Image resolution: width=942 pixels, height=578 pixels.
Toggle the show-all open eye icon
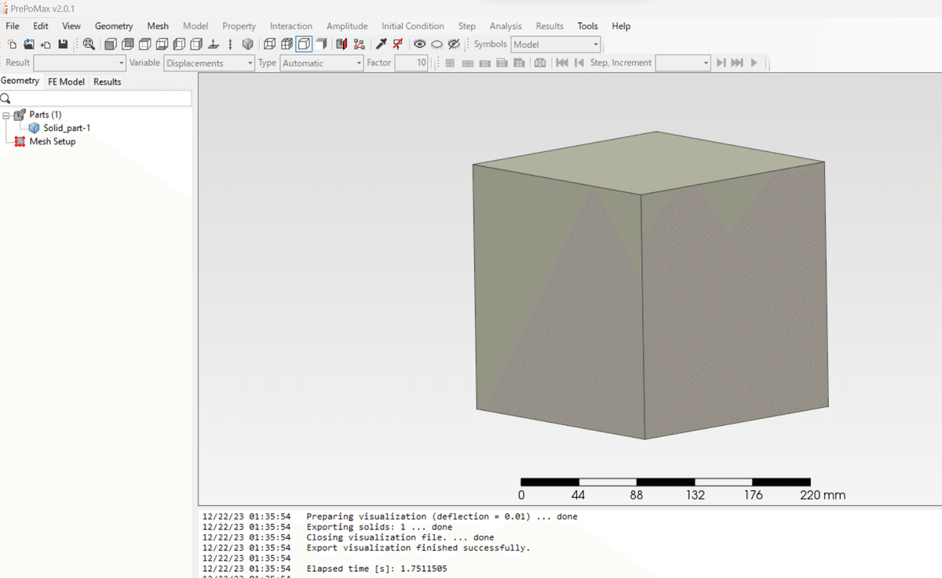tap(420, 45)
